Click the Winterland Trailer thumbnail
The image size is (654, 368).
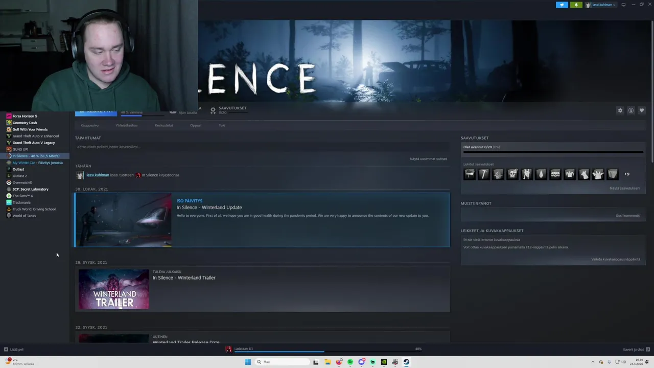[x=113, y=289]
